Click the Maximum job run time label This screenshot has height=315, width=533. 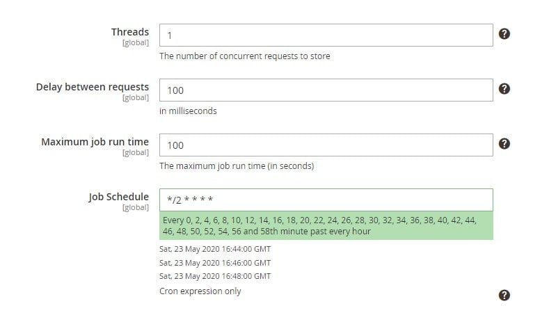(x=95, y=142)
